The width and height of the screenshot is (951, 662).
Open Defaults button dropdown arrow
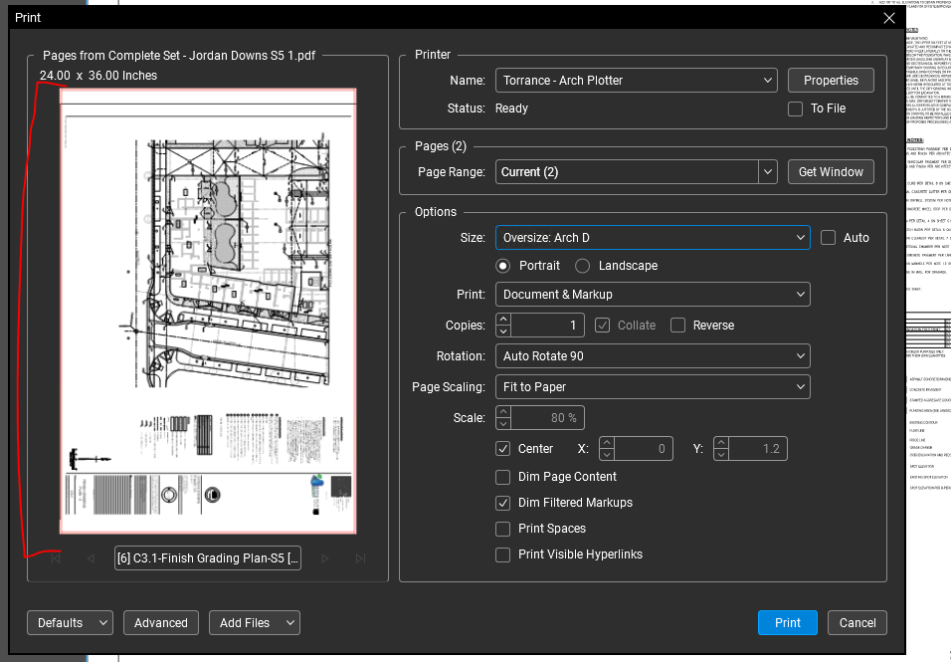[103, 623]
